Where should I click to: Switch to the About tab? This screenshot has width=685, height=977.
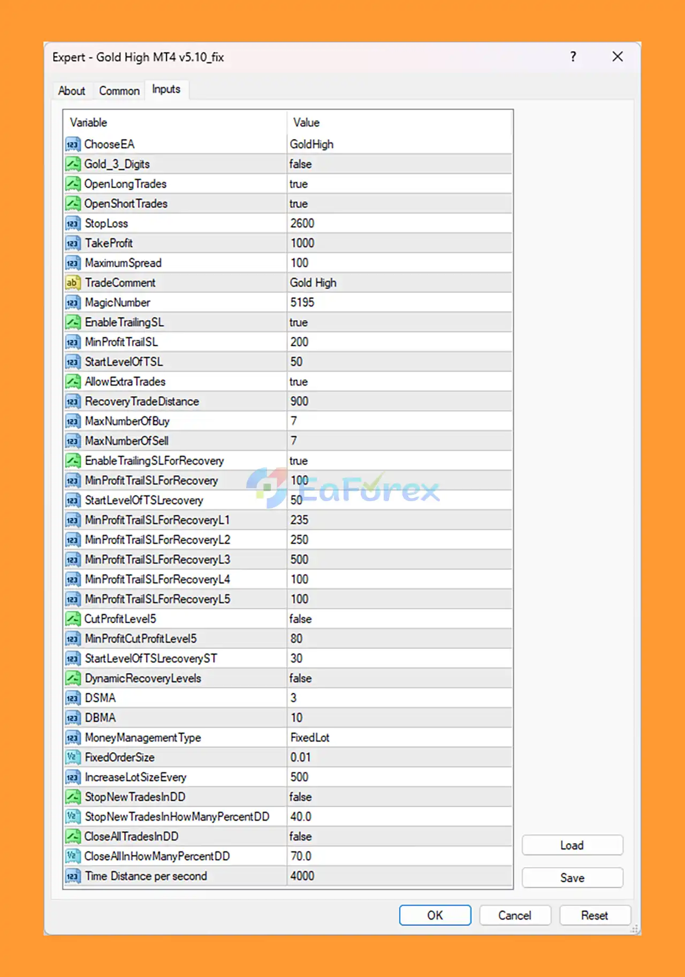72,91
